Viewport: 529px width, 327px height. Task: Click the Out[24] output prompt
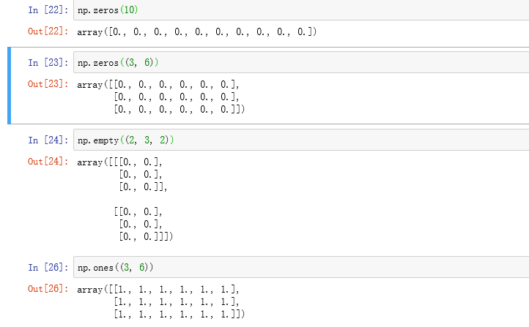click(x=46, y=162)
